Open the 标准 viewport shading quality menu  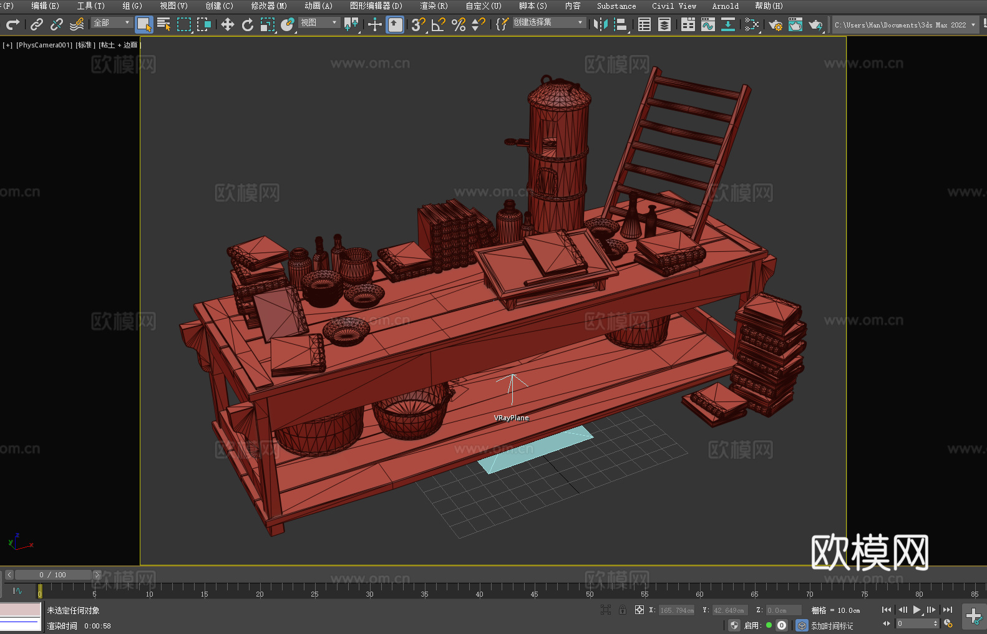coord(85,45)
